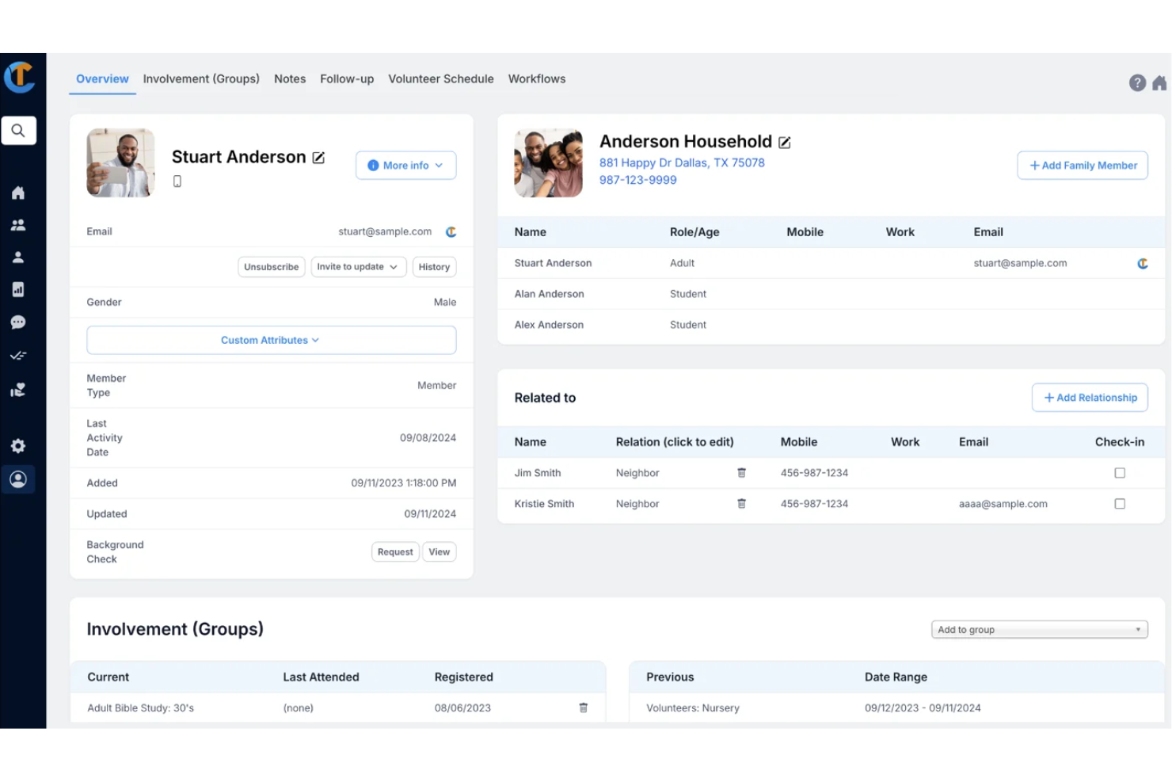Open the Add to group dropdown
Viewport: 1172px width, 782px height.
click(x=1039, y=630)
